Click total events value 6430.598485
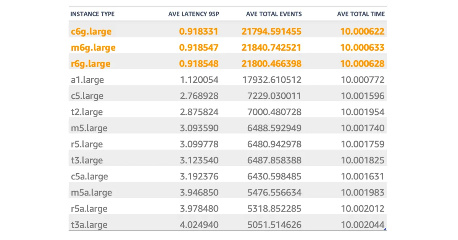This screenshot has width=458, height=240. [x=274, y=176]
